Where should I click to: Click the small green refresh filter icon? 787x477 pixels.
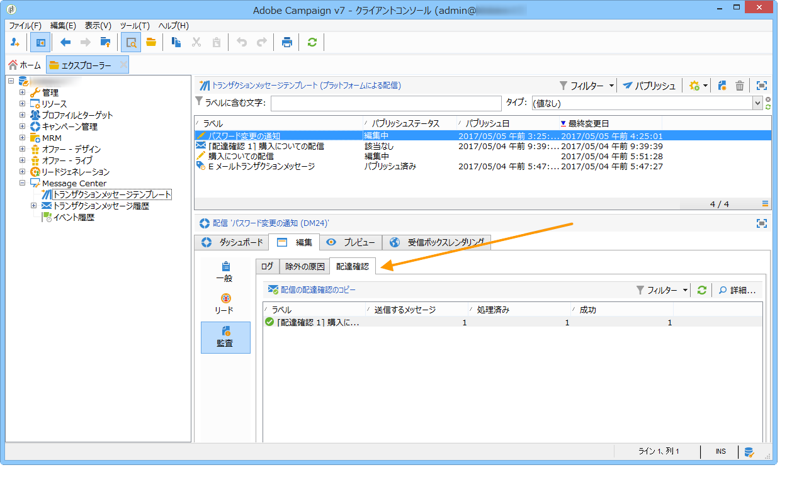pyautogui.click(x=768, y=107)
